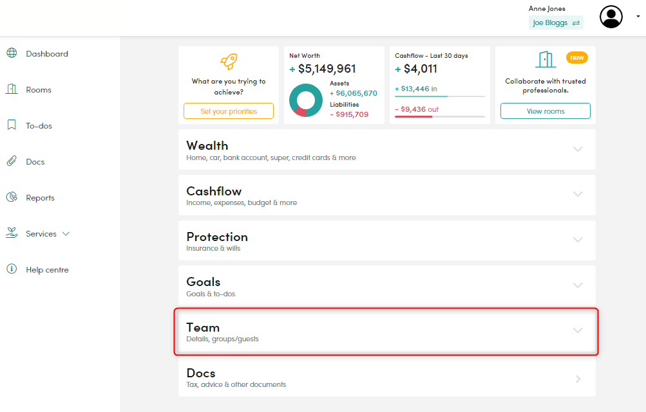Click 'Details, groups/guests' subtitle

click(x=222, y=339)
